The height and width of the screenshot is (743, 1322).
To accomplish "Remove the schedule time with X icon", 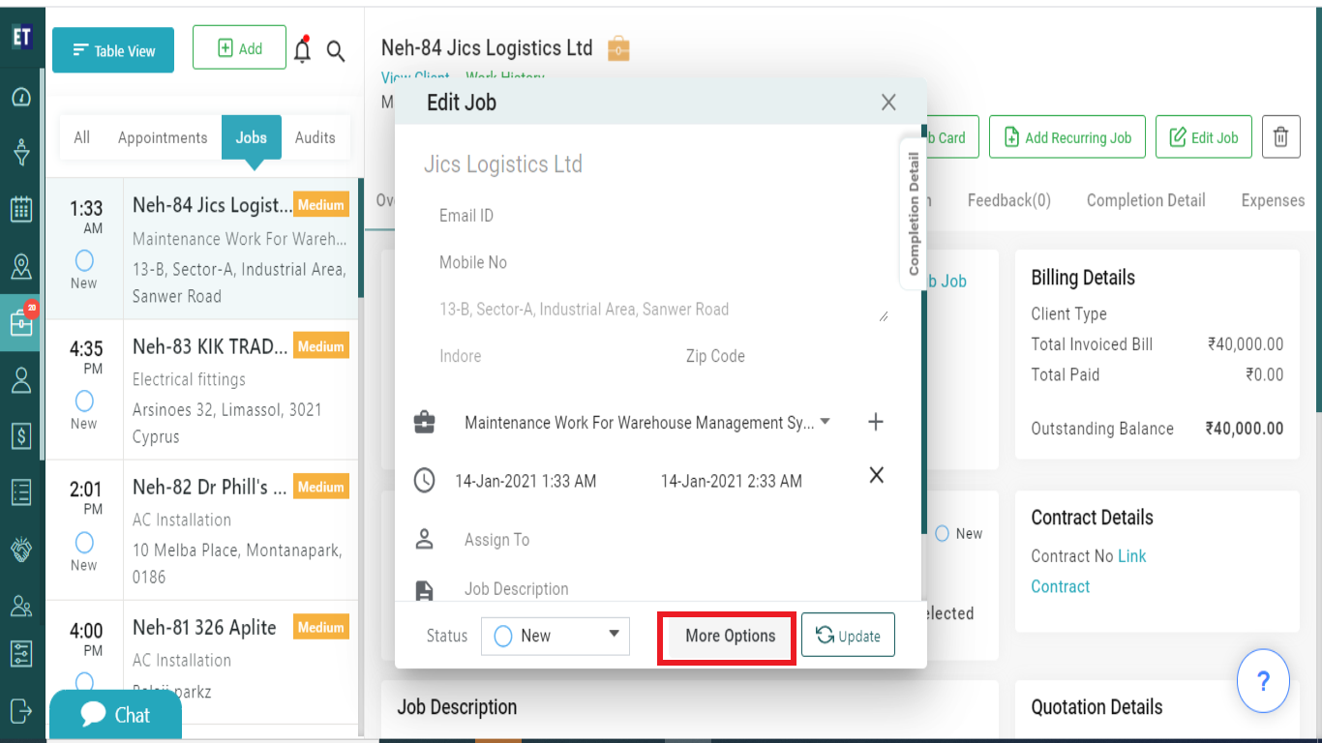I will click(x=876, y=475).
